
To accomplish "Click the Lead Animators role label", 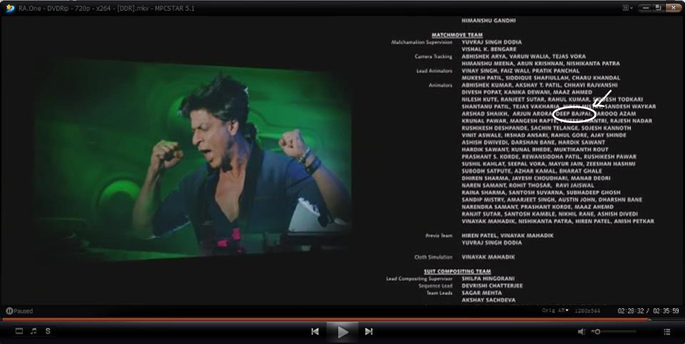I will pyautogui.click(x=434, y=71).
